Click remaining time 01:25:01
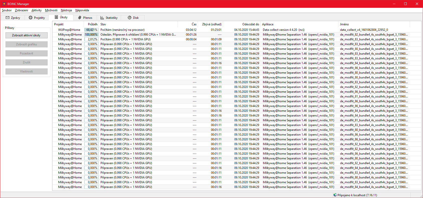 216,30
